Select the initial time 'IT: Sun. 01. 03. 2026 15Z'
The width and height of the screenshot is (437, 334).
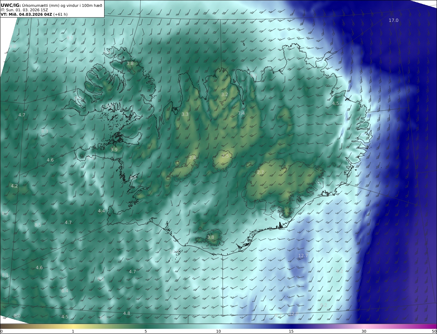(x=24, y=10)
